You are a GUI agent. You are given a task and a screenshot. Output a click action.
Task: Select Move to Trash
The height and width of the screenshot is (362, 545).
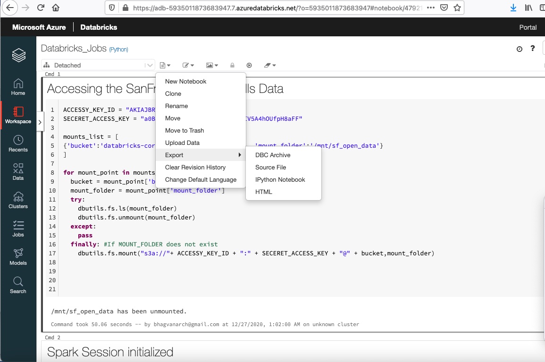[x=201, y=130]
